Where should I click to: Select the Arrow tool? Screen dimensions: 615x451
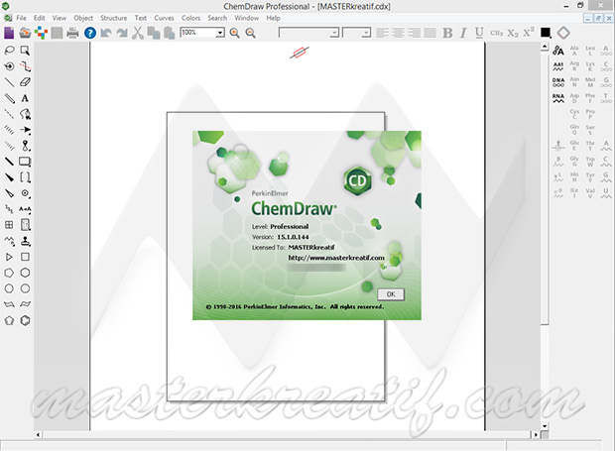[25, 130]
